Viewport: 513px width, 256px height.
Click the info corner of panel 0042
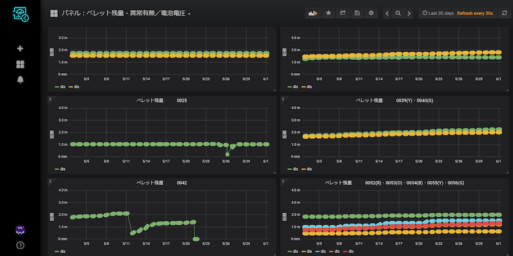pyautogui.click(x=51, y=181)
